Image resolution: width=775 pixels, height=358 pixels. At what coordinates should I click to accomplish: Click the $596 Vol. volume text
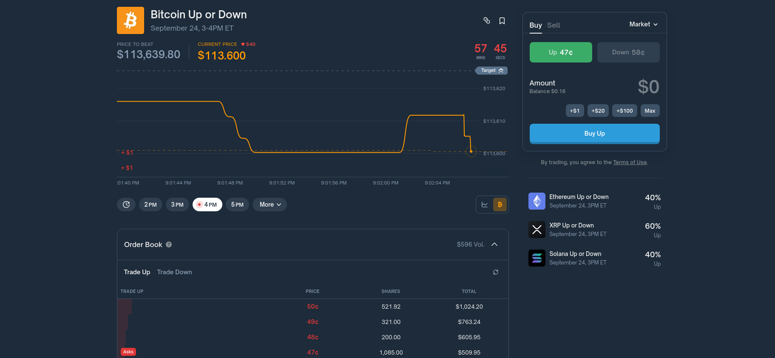point(471,244)
